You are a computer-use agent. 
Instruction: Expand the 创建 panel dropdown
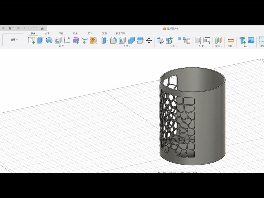click(62, 46)
